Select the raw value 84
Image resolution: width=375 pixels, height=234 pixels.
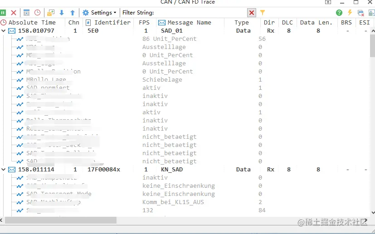click(x=262, y=210)
